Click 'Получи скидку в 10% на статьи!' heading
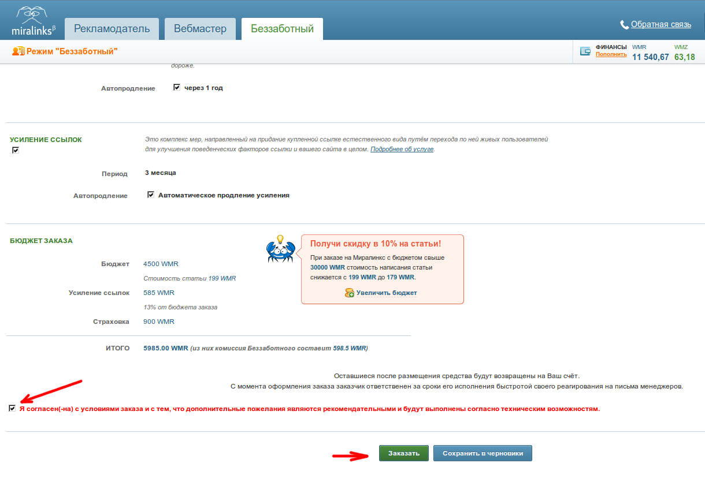705x478 pixels. (376, 244)
